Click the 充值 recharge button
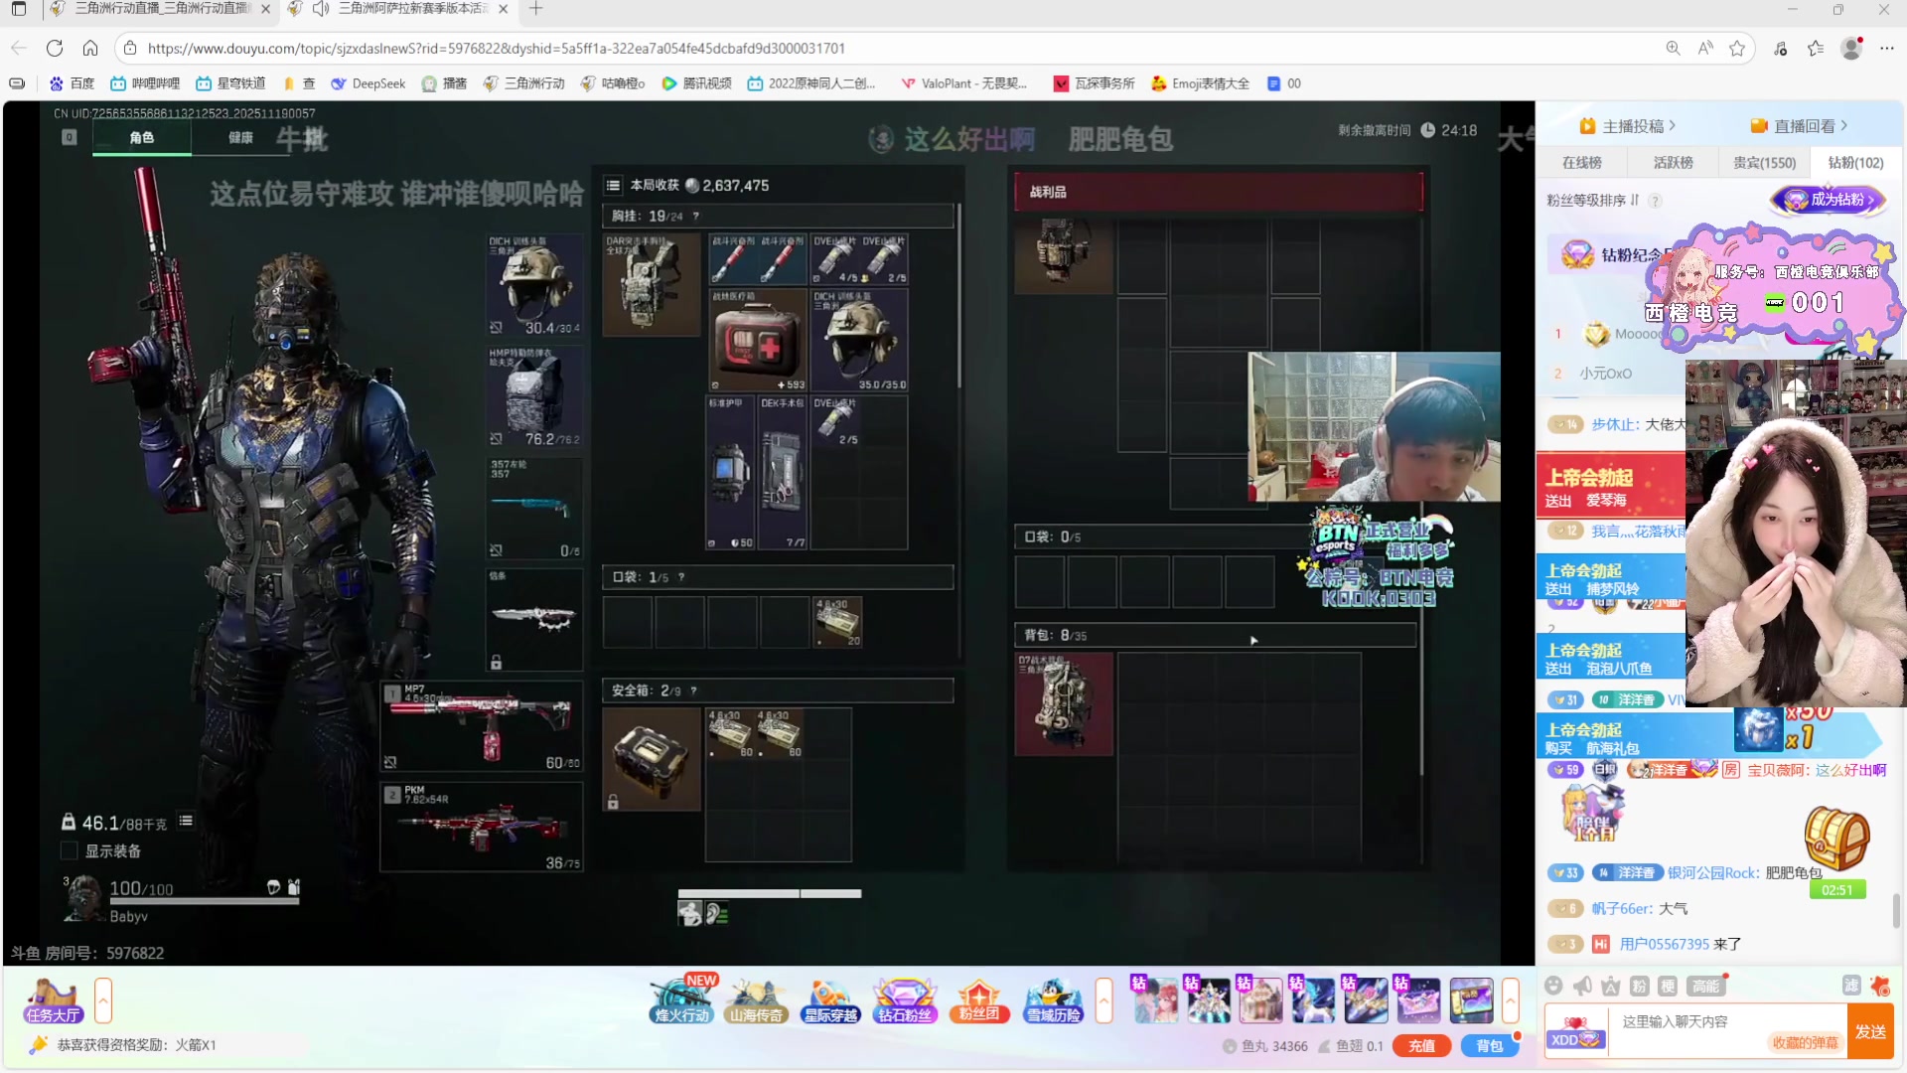The width and height of the screenshot is (1907, 1073). tap(1421, 1046)
